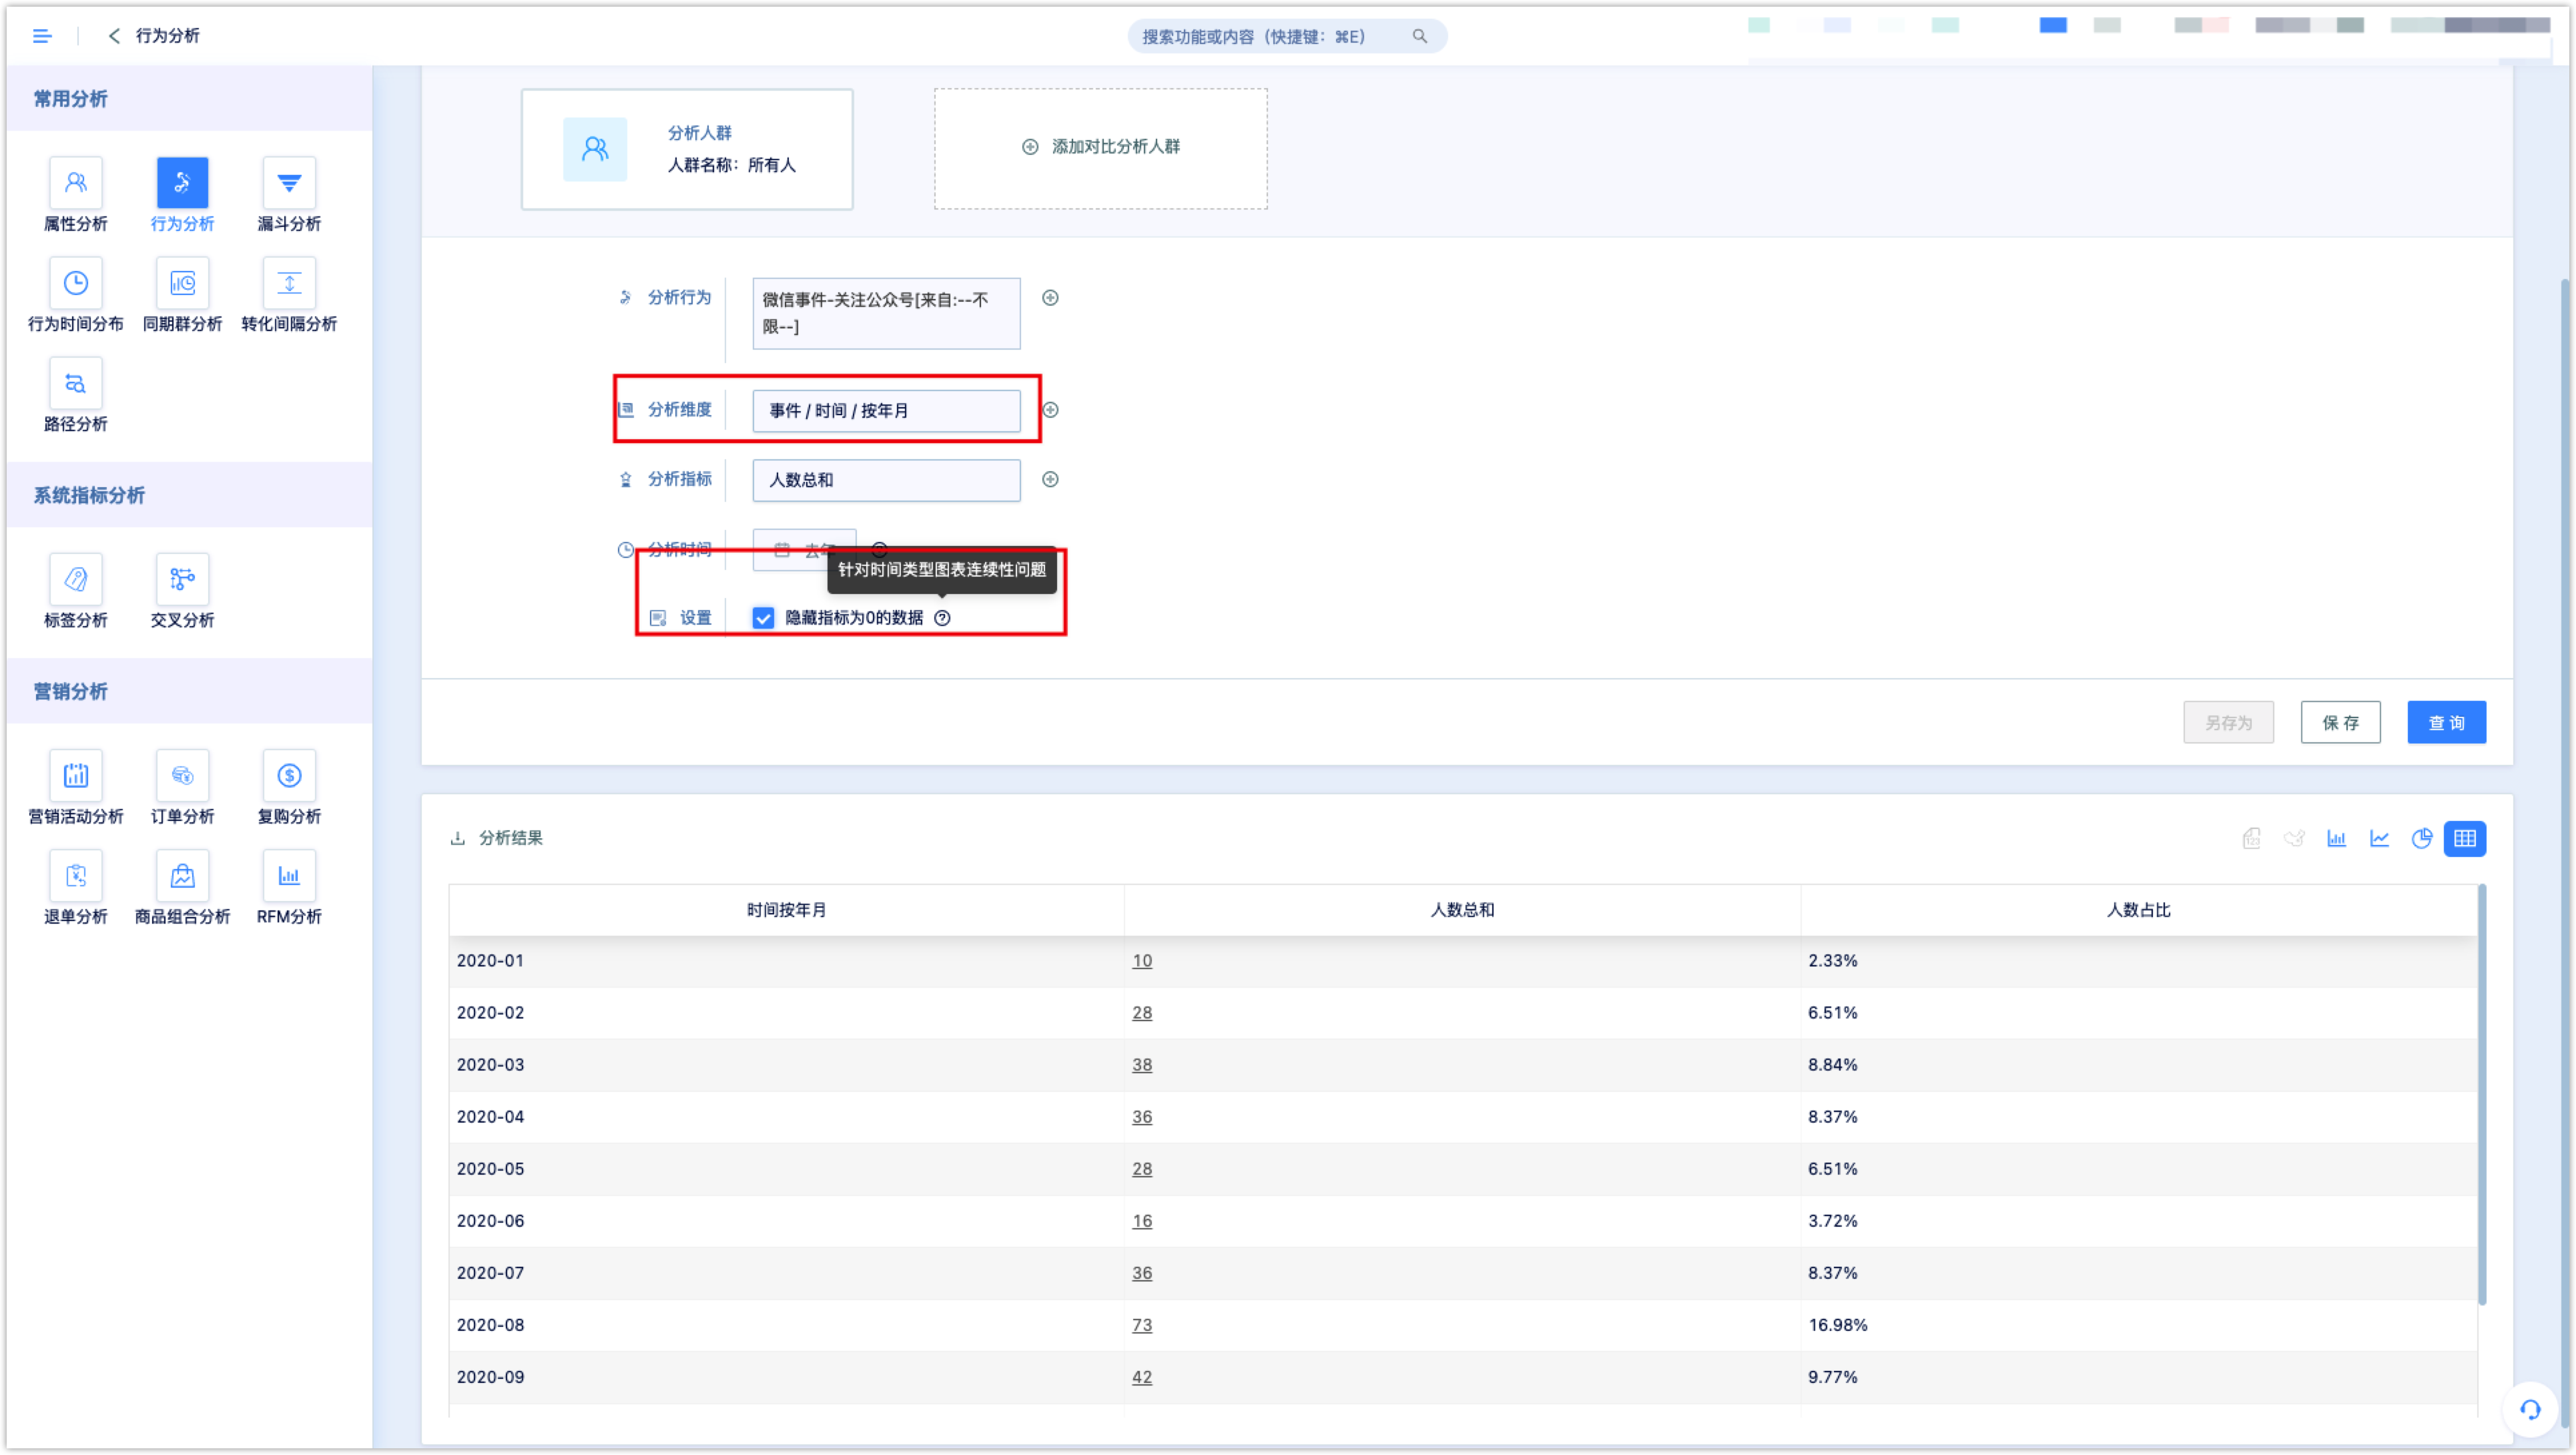Viewport: 2576px width, 1455px height.
Task: Open the 2020-06 people count link 16
Action: click(1142, 1220)
